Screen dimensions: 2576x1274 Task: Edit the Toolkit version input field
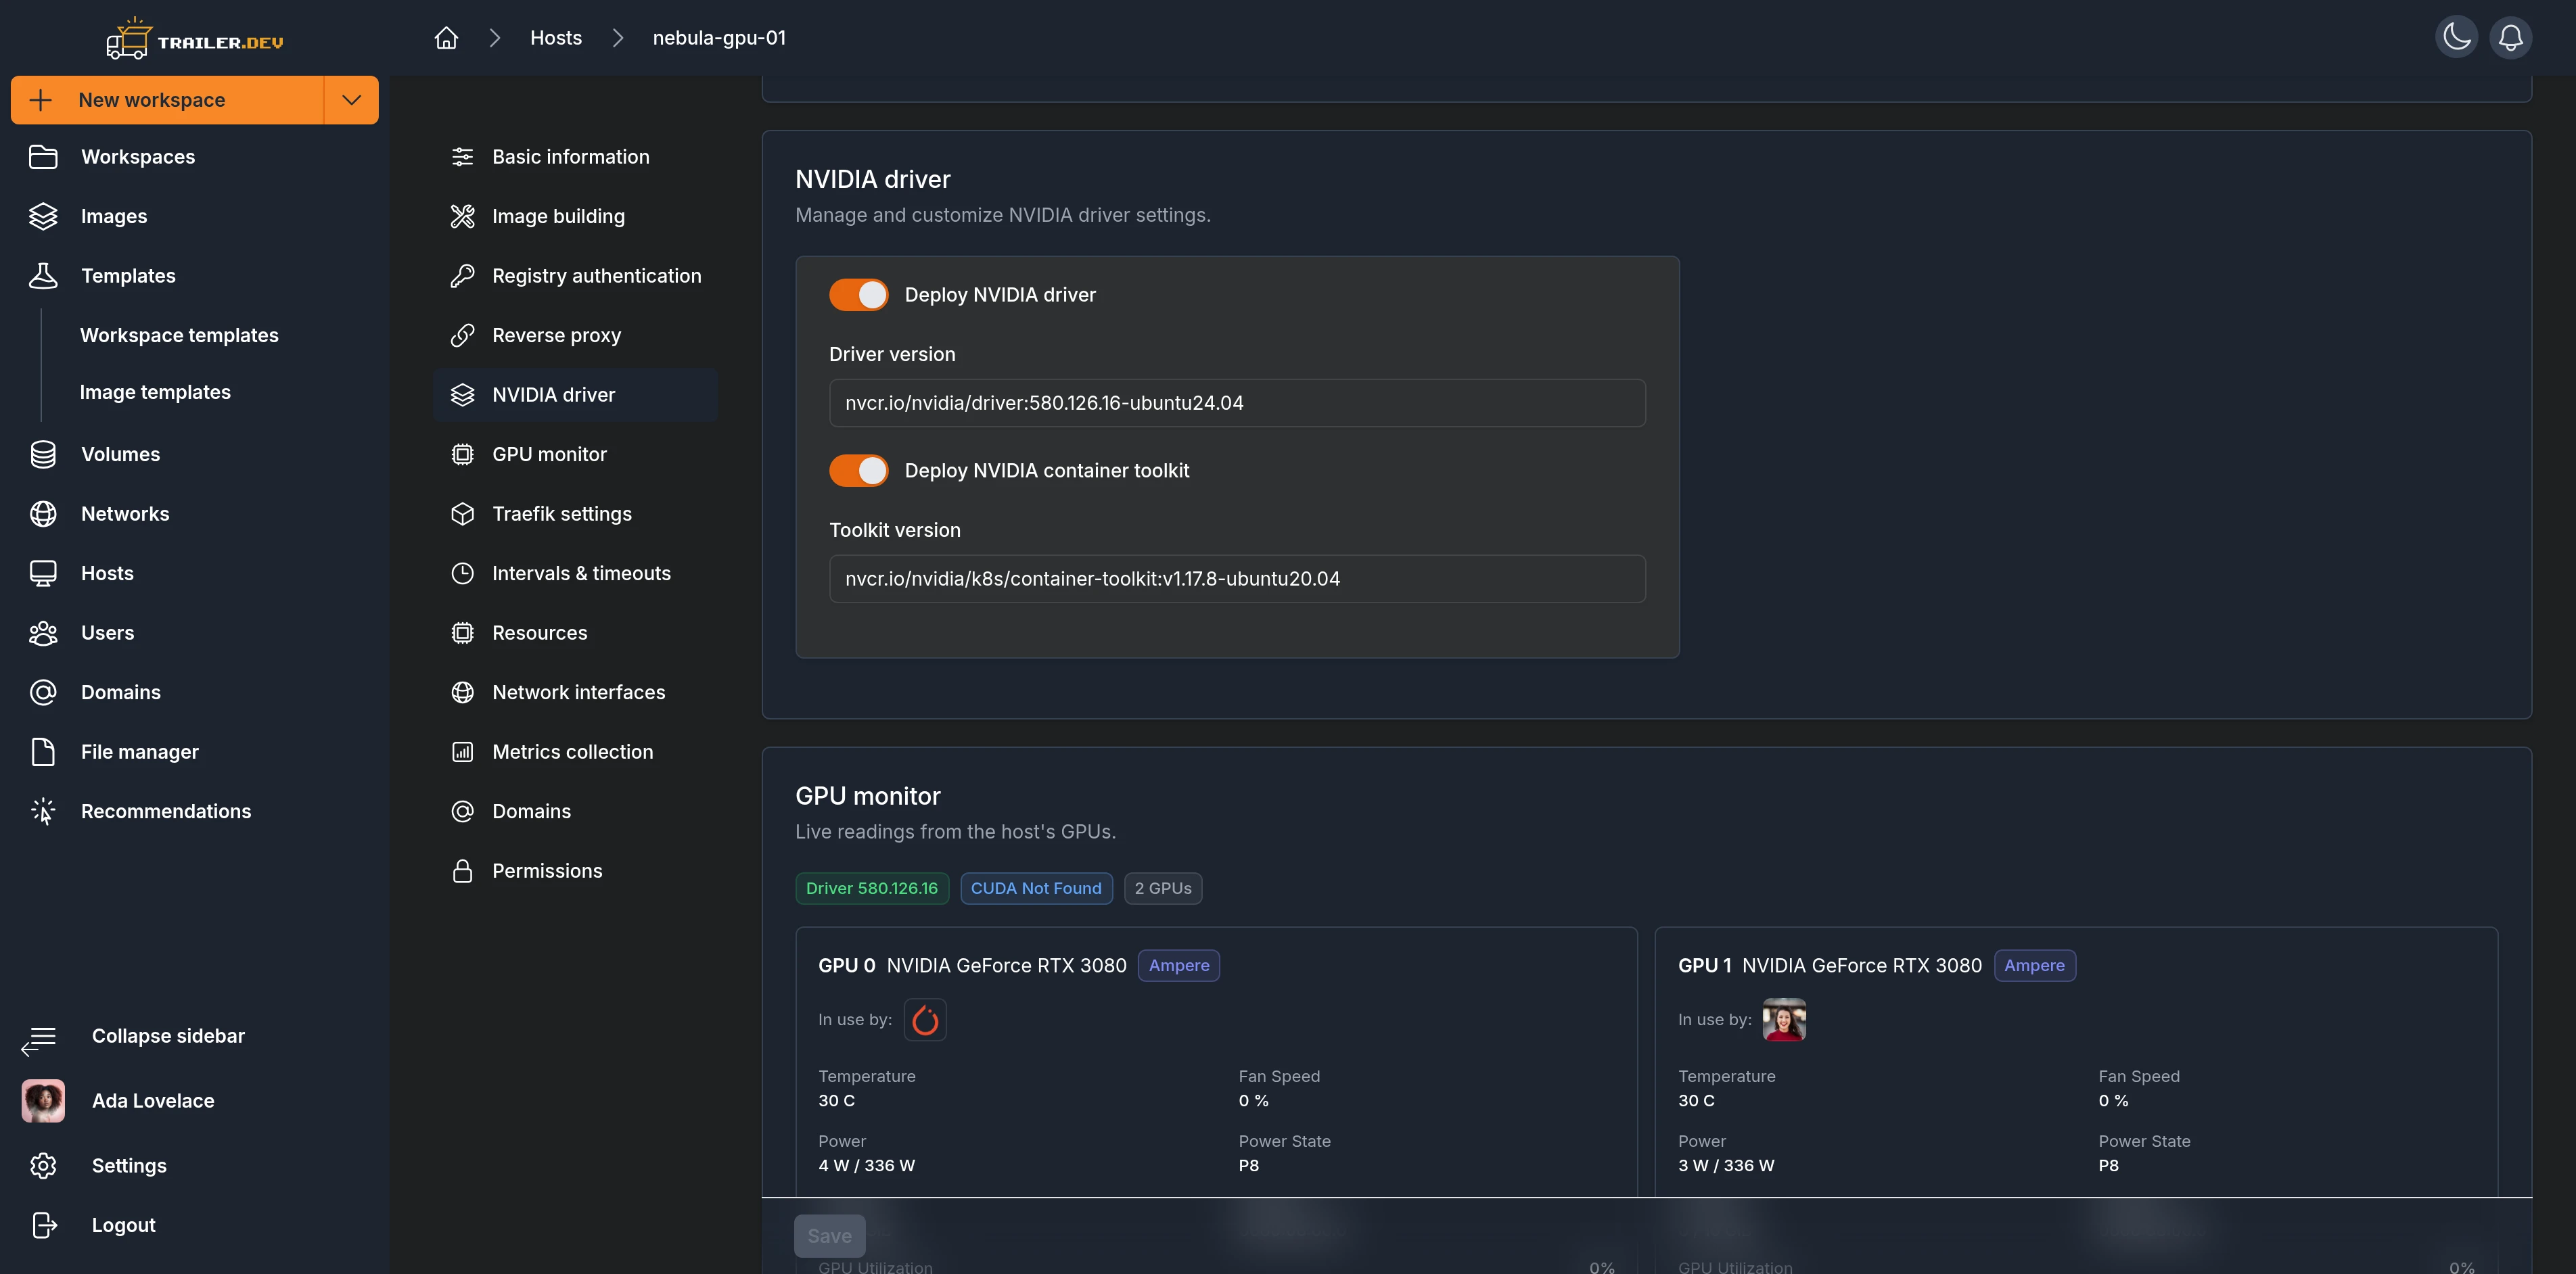(x=1237, y=579)
